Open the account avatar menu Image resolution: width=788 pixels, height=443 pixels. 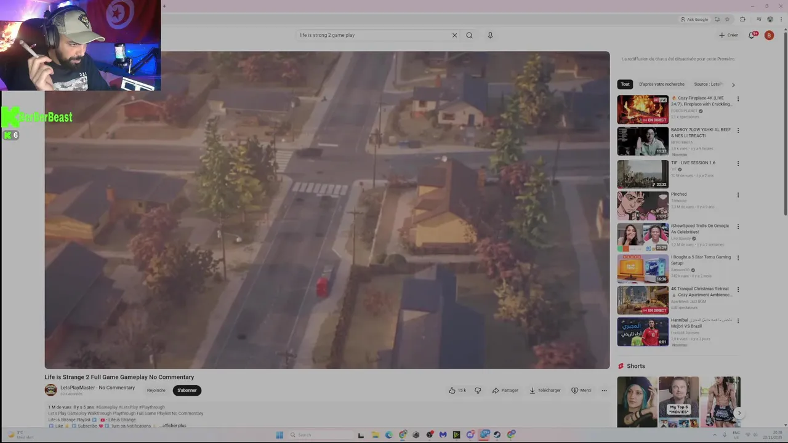(769, 35)
